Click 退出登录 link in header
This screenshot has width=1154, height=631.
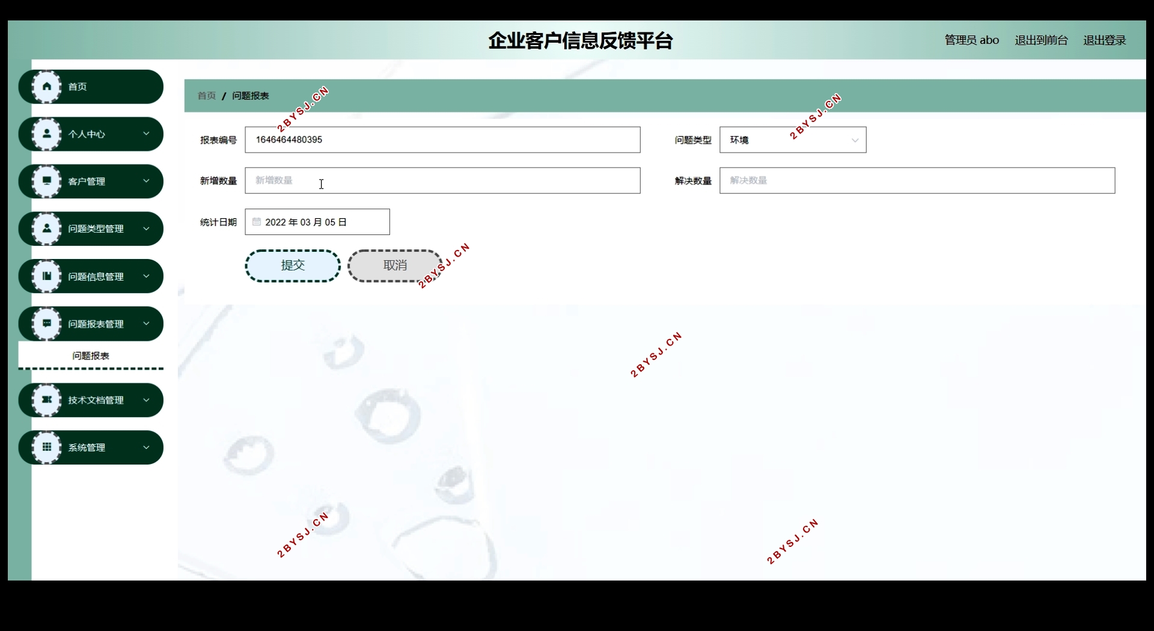(1105, 40)
